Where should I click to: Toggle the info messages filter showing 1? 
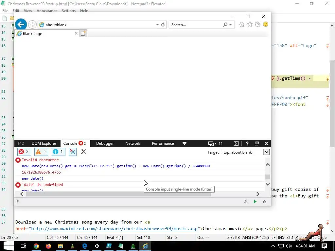click(x=58, y=152)
